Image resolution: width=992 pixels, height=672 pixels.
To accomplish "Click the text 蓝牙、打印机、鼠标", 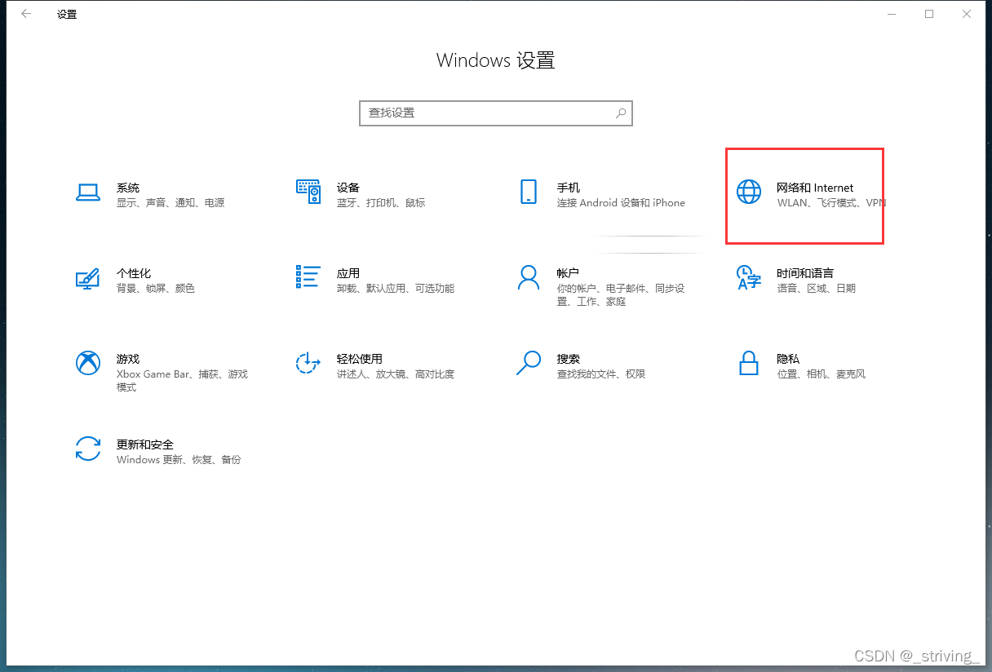I will coord(381,203).
